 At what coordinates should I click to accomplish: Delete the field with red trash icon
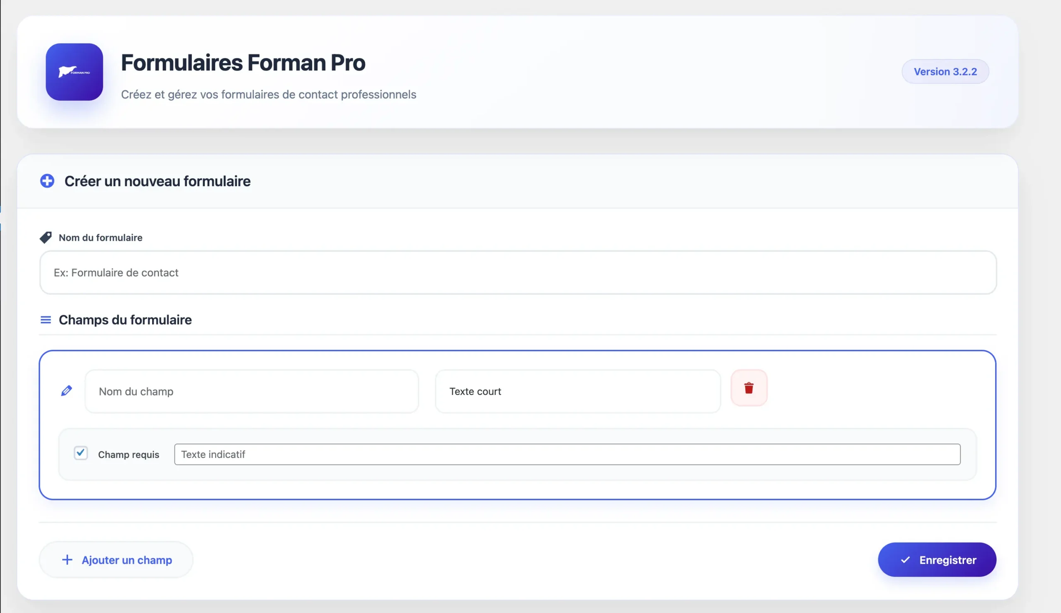[749, 388]
